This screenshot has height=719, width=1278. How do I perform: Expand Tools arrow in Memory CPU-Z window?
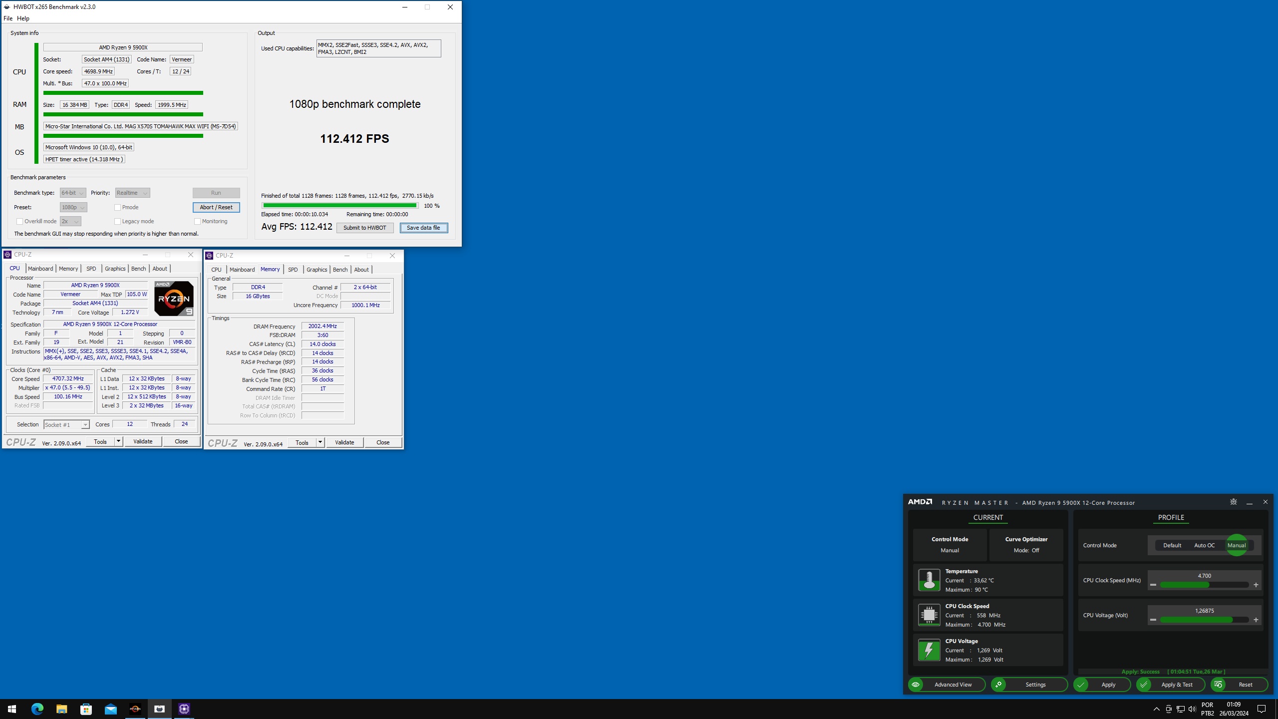[x=320, y=442]
